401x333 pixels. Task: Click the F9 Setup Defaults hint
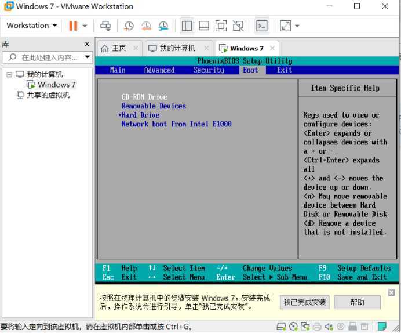coord(355,268)
